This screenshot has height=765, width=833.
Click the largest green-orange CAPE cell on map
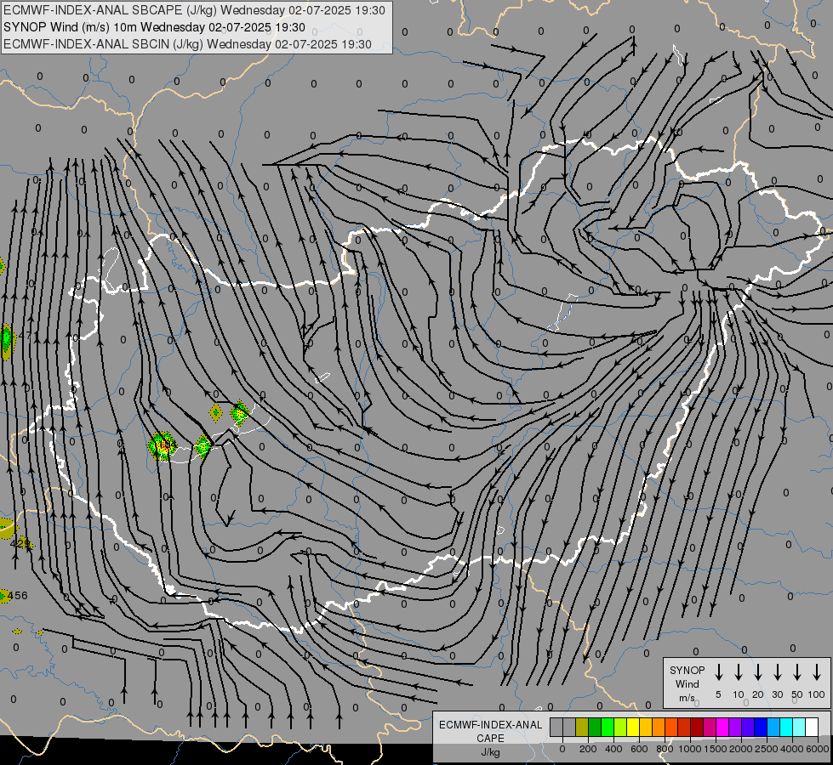[x=163, y=445]
